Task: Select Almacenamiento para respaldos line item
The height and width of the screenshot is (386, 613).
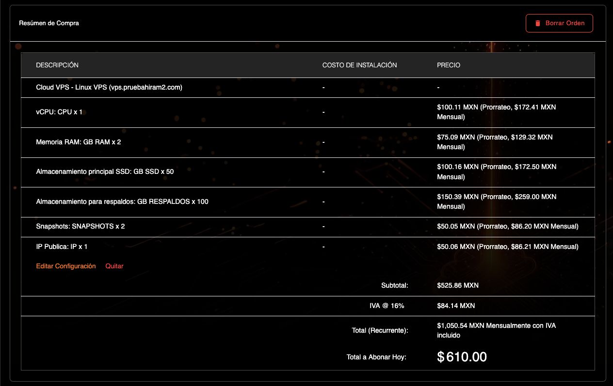Action: tap(122, 202)
